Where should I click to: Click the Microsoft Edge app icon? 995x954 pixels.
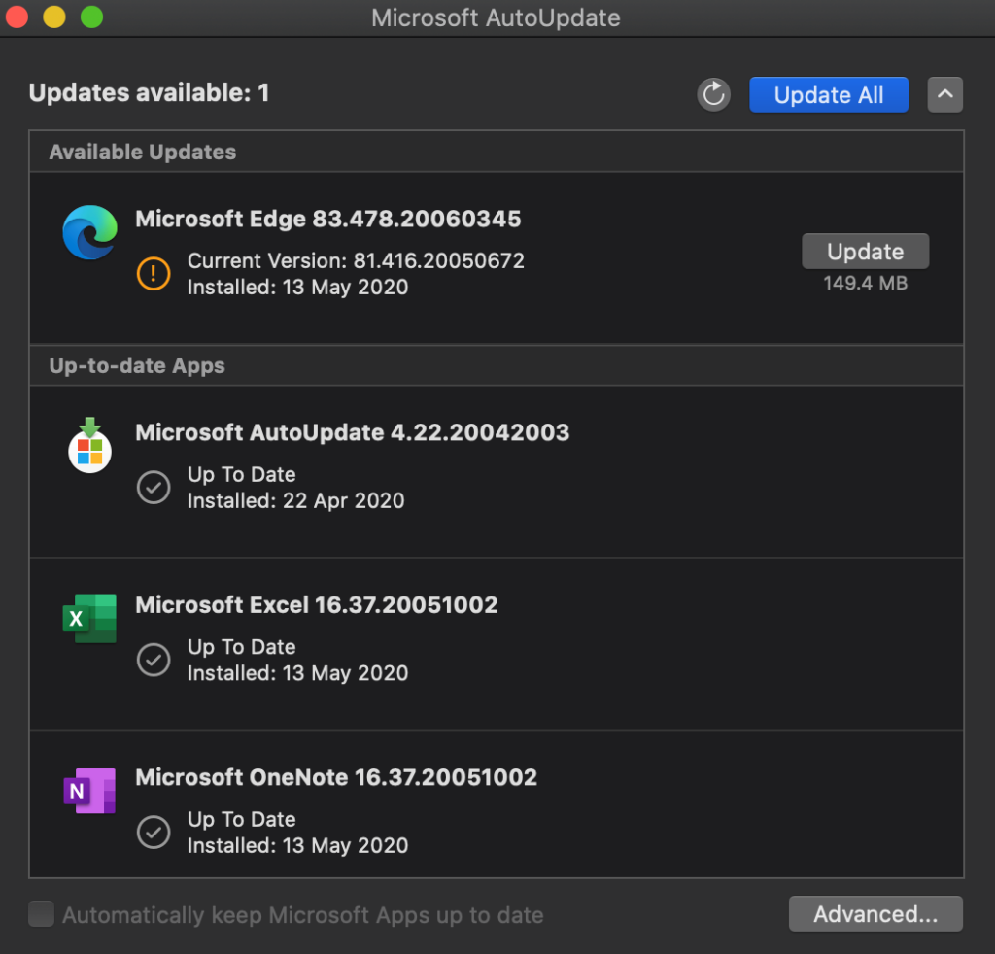(89, 232)
